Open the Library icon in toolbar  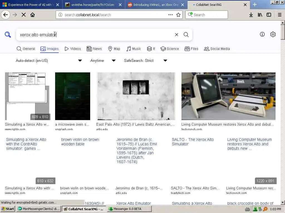coord(260,15)
